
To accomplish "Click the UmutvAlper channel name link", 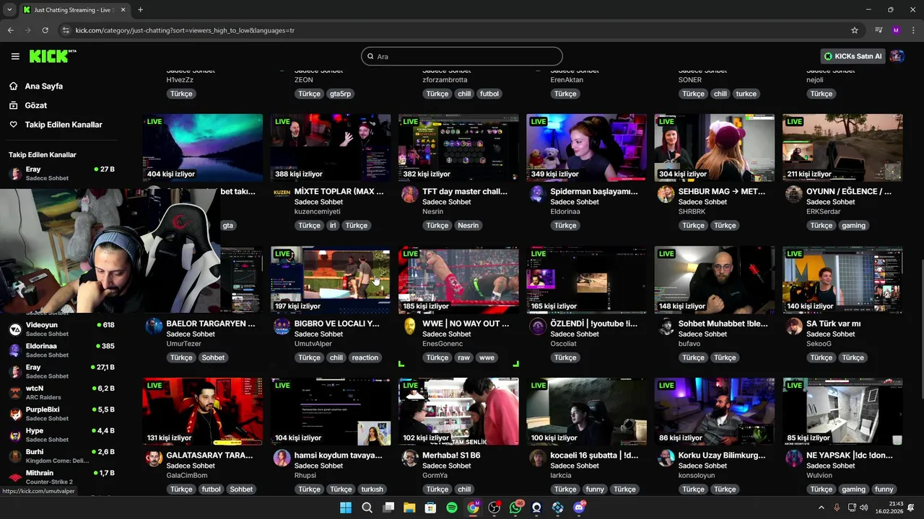I will click(313, 344).
